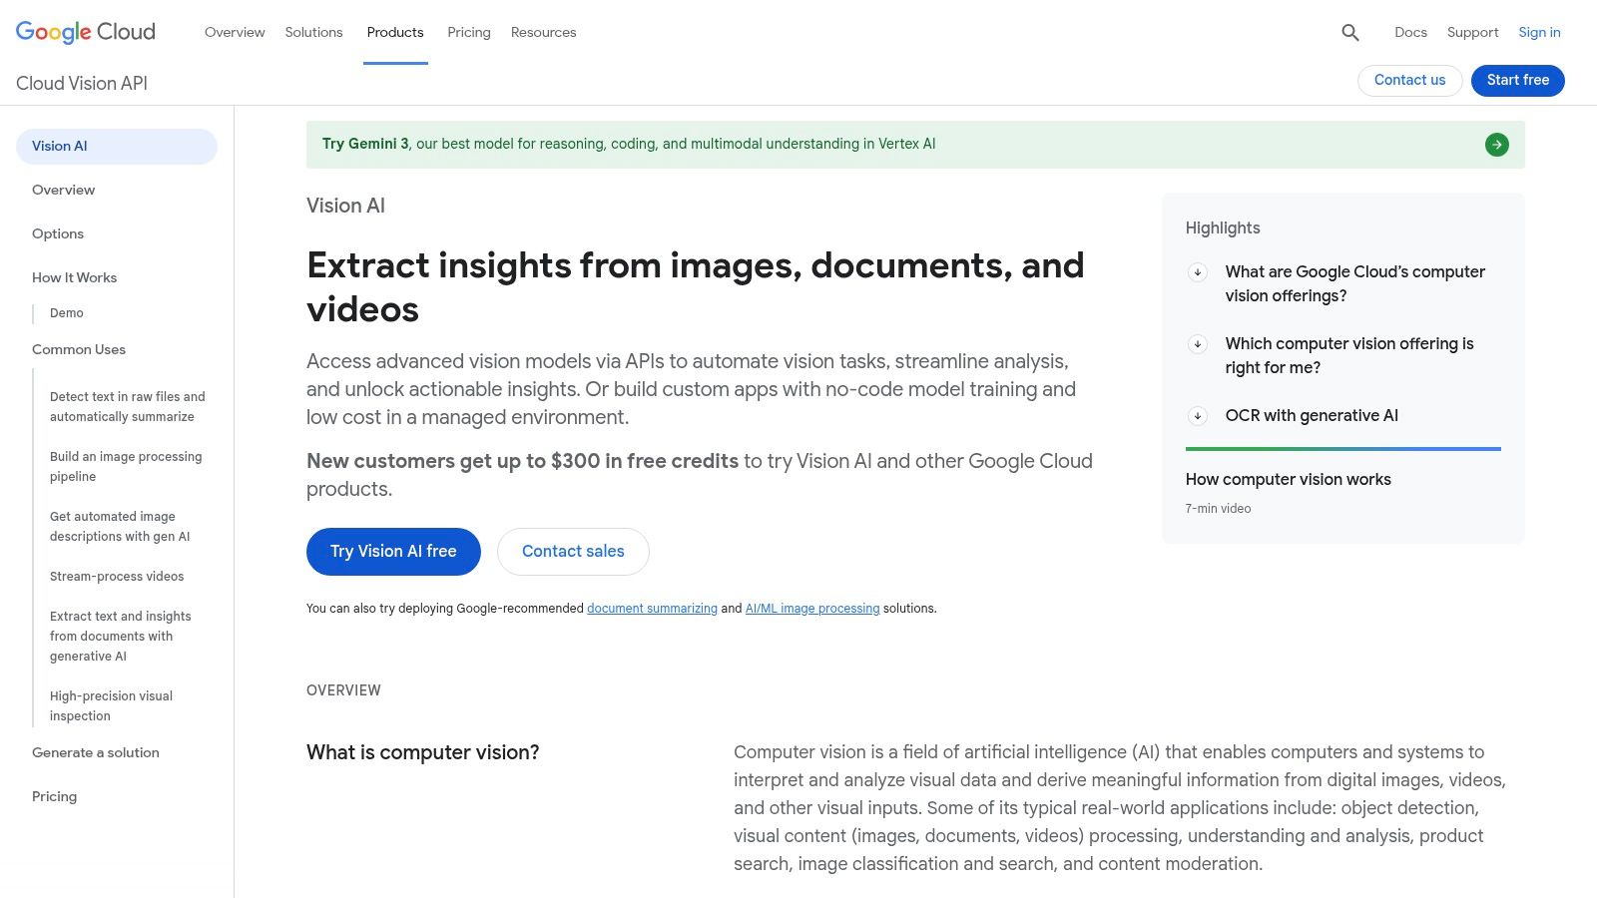Viewport: 1597px width, 898px height.
Task: Select 'Stream-process videos' in sidebar
Action: (117, 576)
